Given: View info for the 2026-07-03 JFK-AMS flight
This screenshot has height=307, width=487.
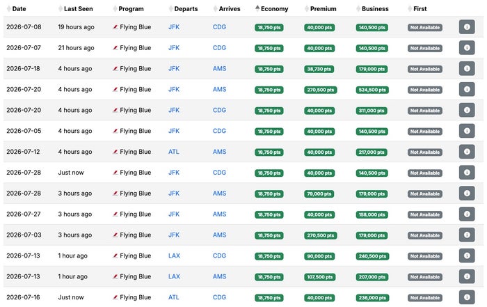Looking at the screenshot, I should (467, 235).
